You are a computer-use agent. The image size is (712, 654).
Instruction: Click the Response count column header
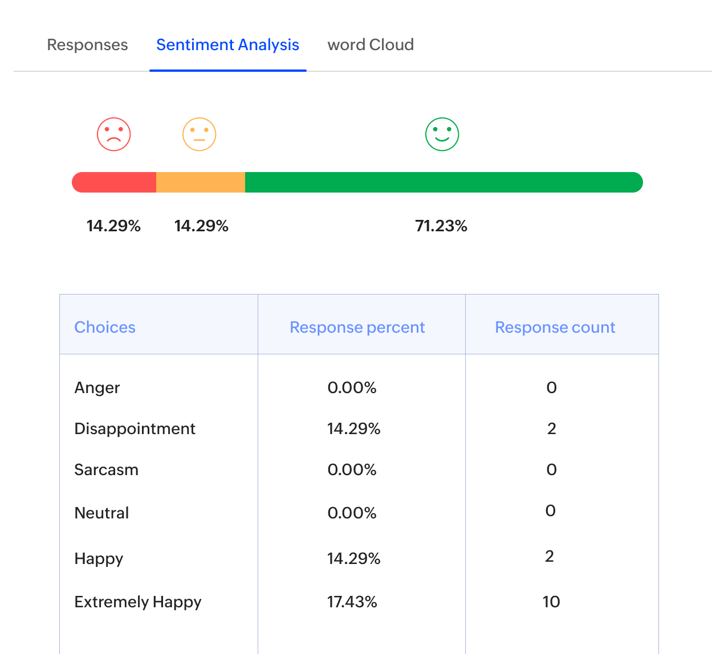(x=555, y=327)
